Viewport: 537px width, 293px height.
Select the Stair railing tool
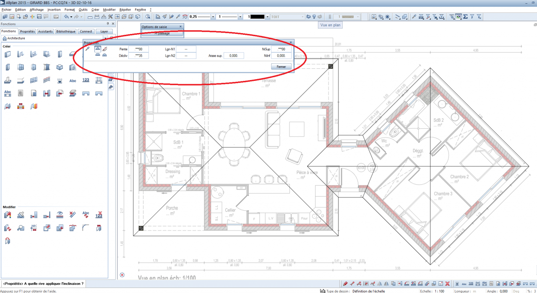tap(47, 80)
